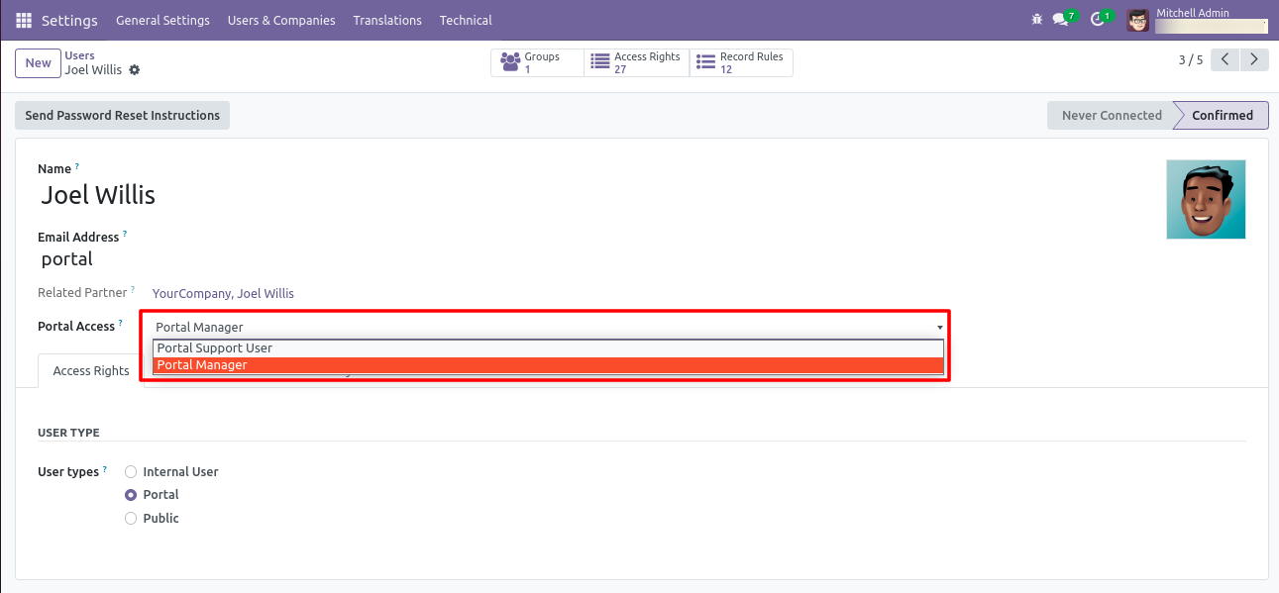
Task: Click help mark next to Portal Access
Action: [x=121, y=323]
